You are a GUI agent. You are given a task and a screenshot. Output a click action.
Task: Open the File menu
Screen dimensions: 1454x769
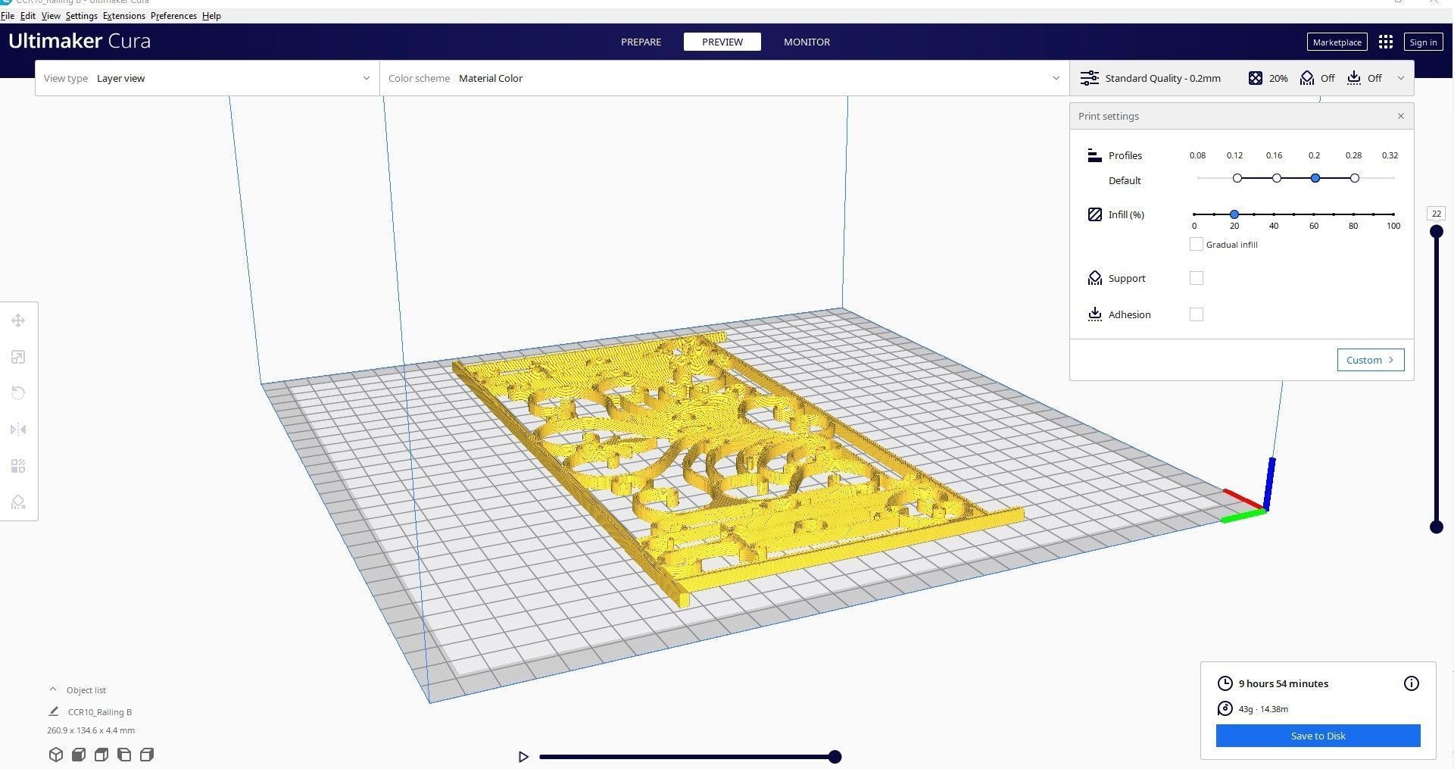(8, 15)
